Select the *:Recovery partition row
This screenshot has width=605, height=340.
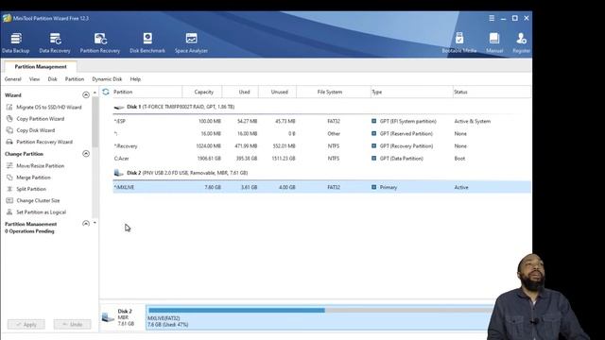(321, 146)
